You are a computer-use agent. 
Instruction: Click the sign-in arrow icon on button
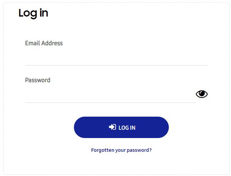(x=112, y=127)
